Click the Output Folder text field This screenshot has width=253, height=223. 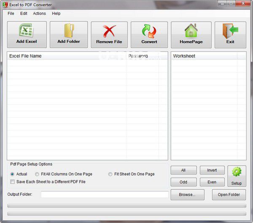tap(105, 194)
